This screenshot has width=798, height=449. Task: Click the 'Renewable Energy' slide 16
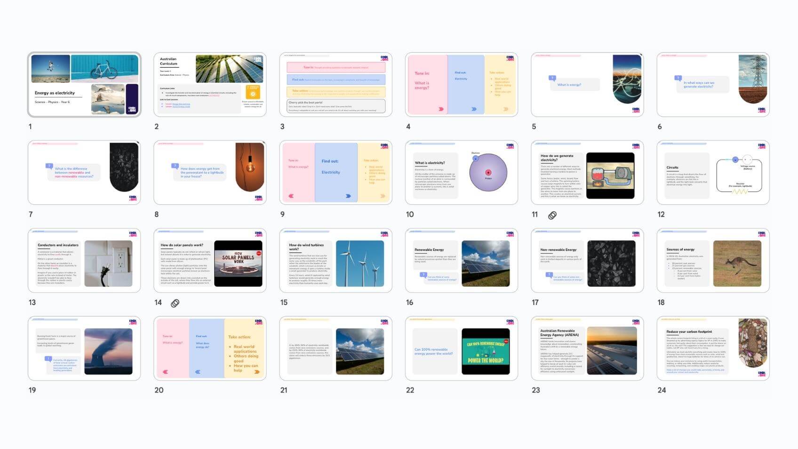461,261
